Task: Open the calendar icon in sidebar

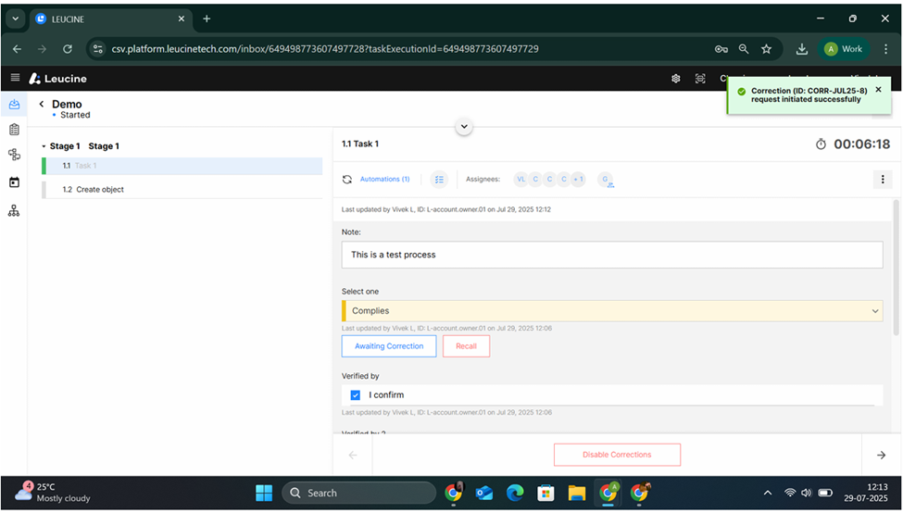Action: tap(14, 182)
